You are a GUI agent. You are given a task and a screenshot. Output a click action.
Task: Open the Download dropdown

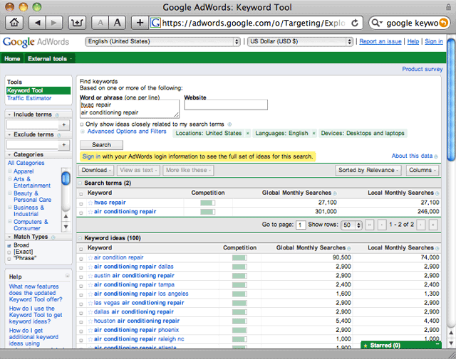coord(96,171)
